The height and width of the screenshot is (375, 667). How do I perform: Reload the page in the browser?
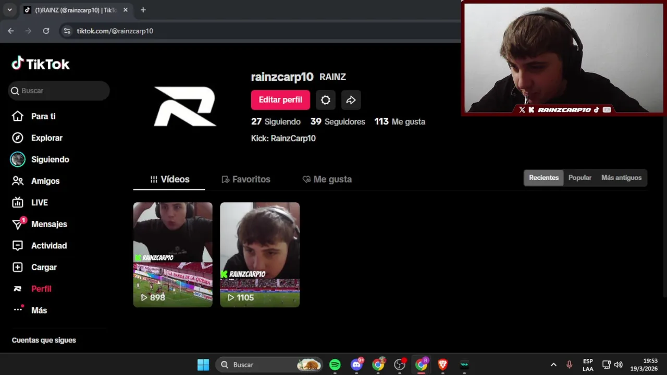click(x=46, y=31)
